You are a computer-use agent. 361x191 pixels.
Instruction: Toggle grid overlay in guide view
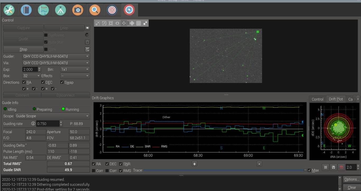tap(138, 23)
